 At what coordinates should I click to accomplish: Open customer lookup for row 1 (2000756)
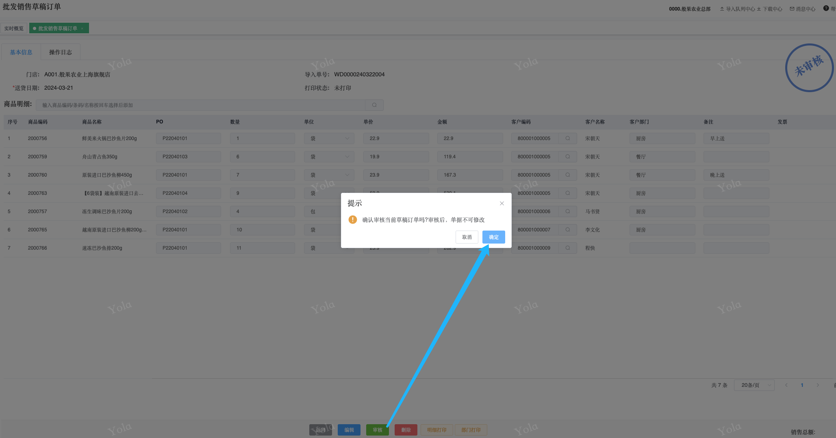(568, 138)
